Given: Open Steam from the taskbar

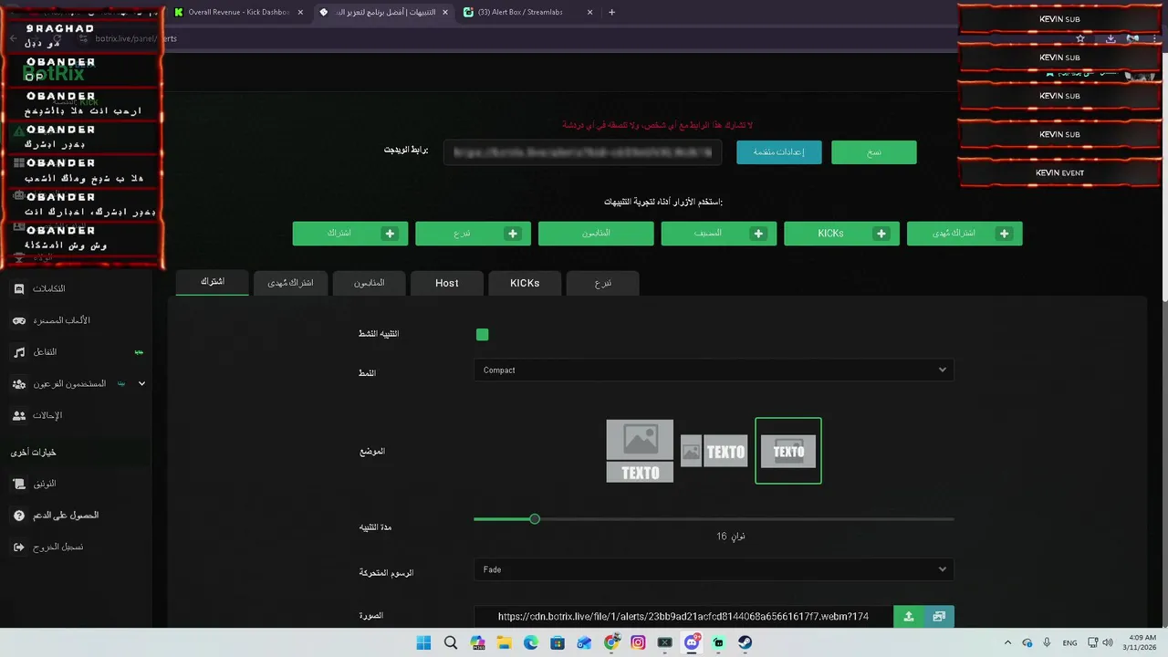Looking at the screenshot, I should (745, 643).
